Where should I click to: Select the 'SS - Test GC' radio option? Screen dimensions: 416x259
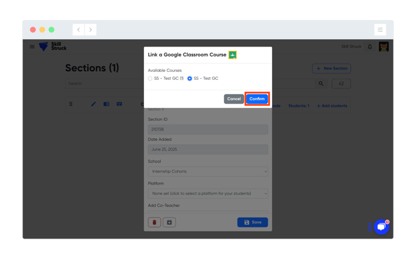190,79
